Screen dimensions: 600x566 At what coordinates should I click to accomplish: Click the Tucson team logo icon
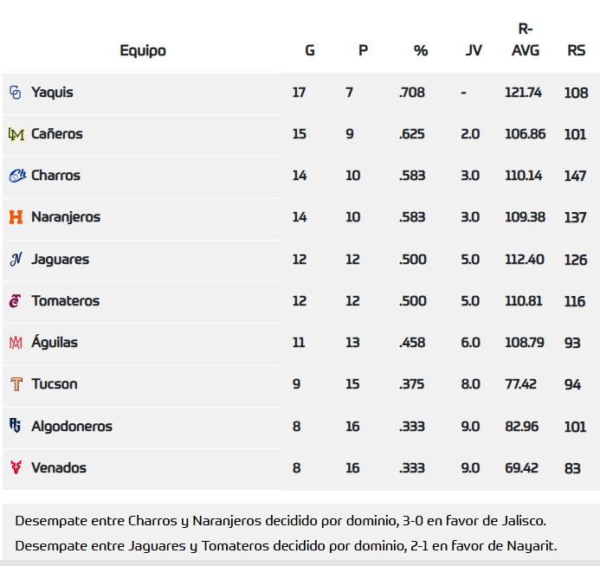point(16,384)
